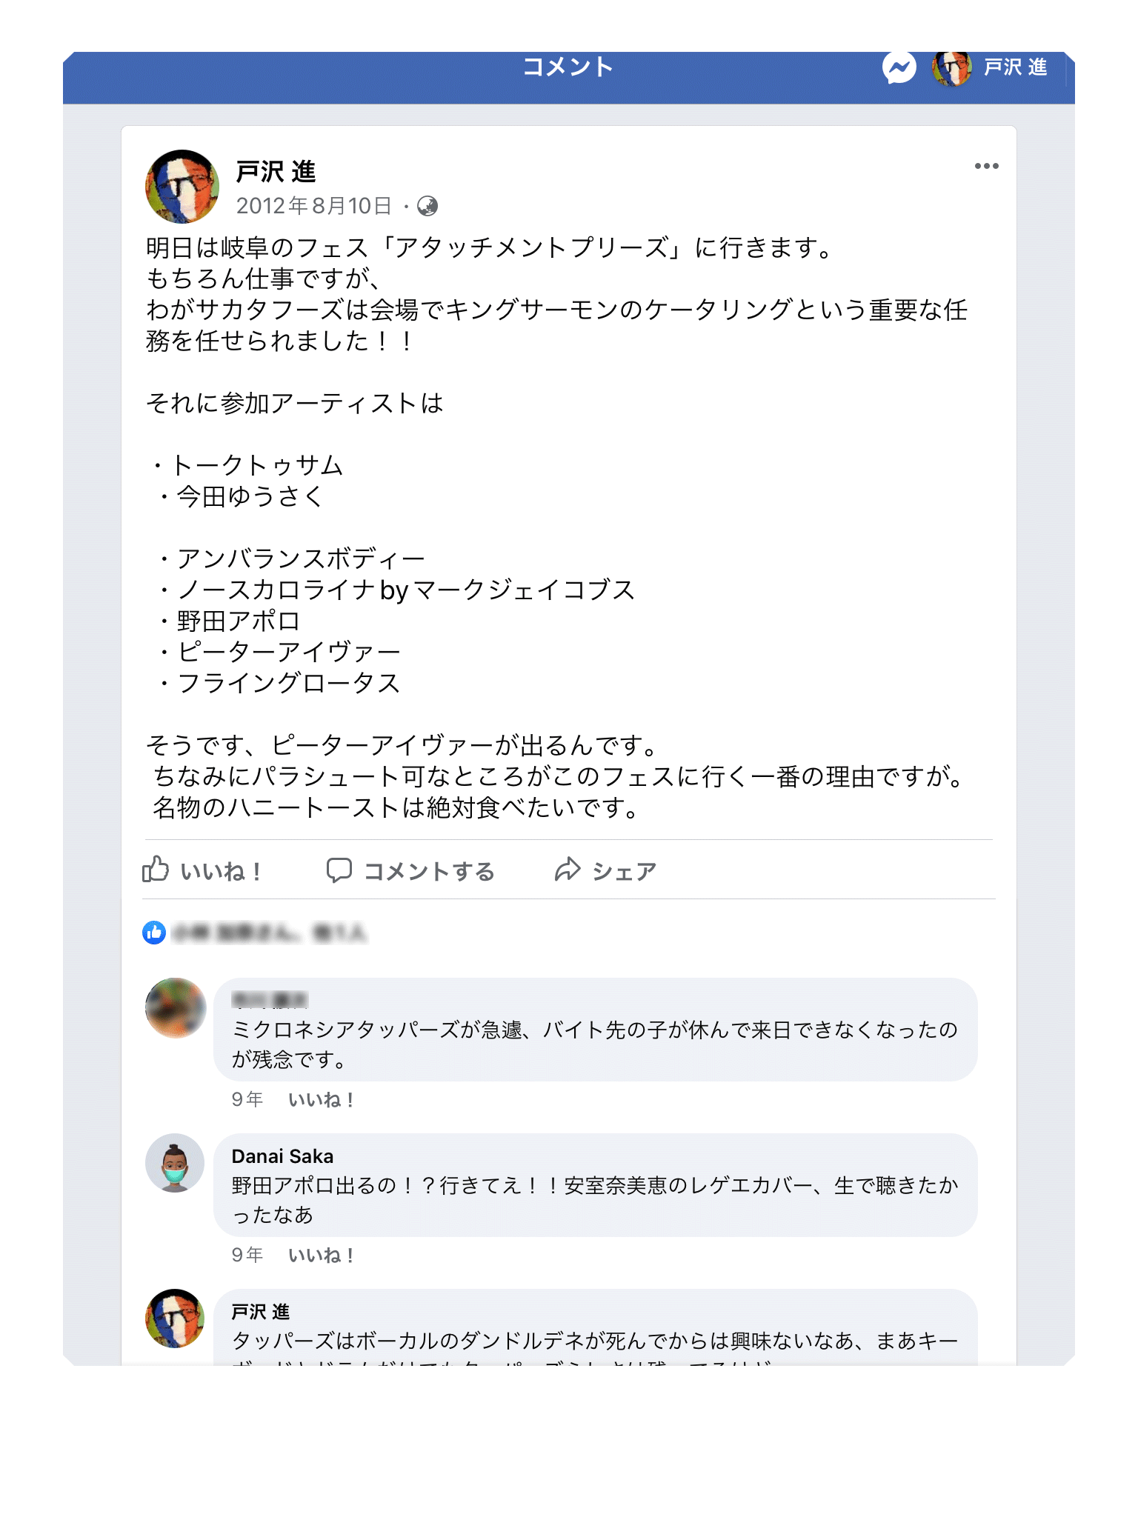Open the post author name 戸沢 進
This screenshot has height=1517, width=1138.
point(276,172)
